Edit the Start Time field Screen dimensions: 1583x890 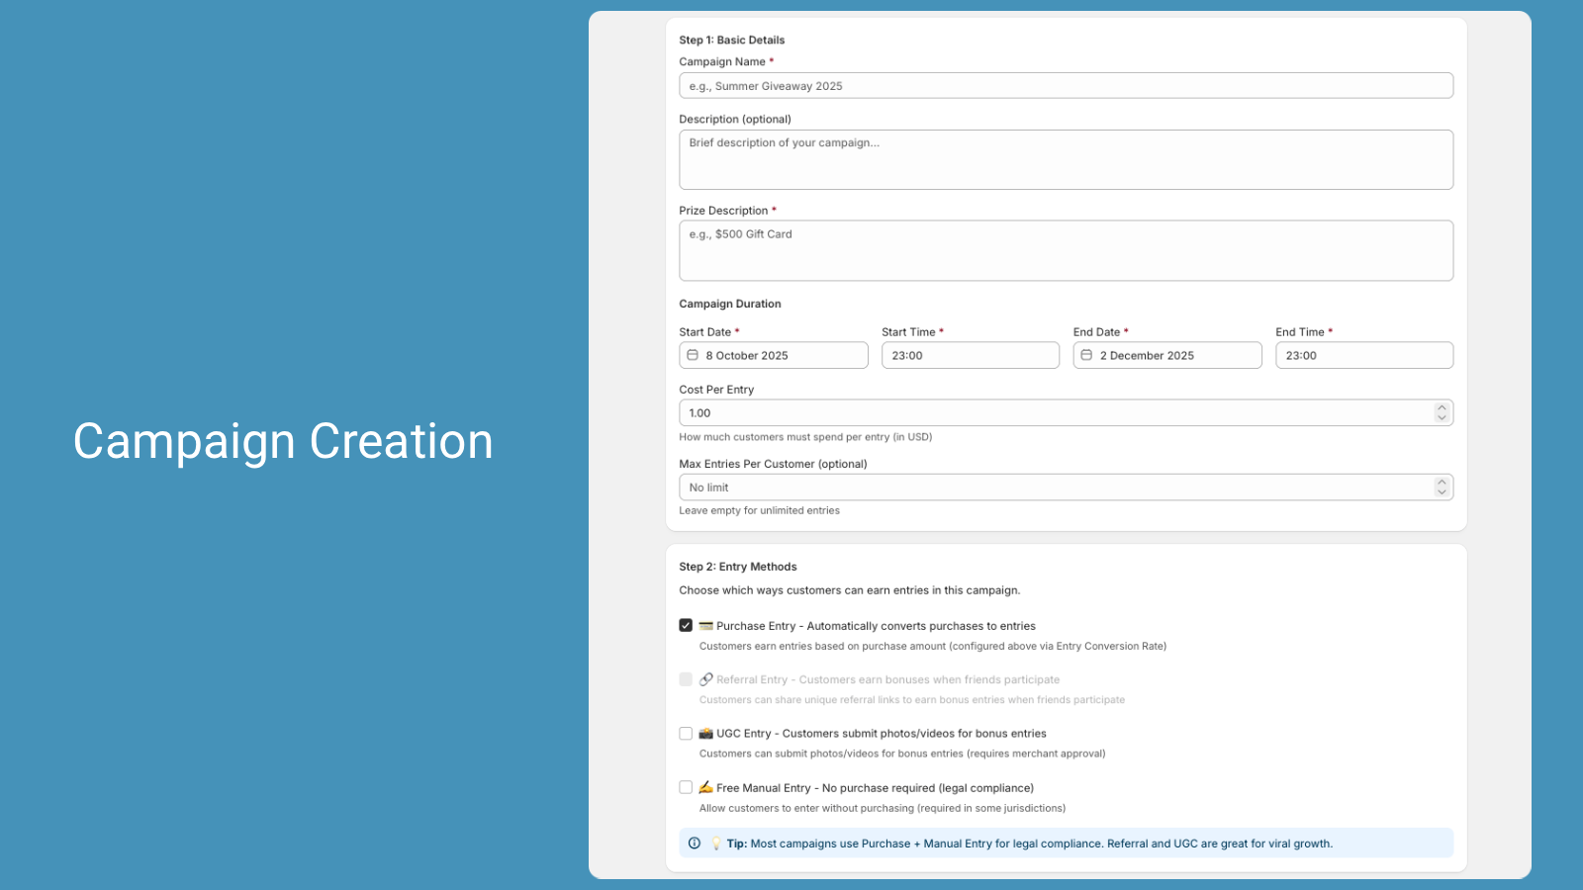tap(971, 355)
